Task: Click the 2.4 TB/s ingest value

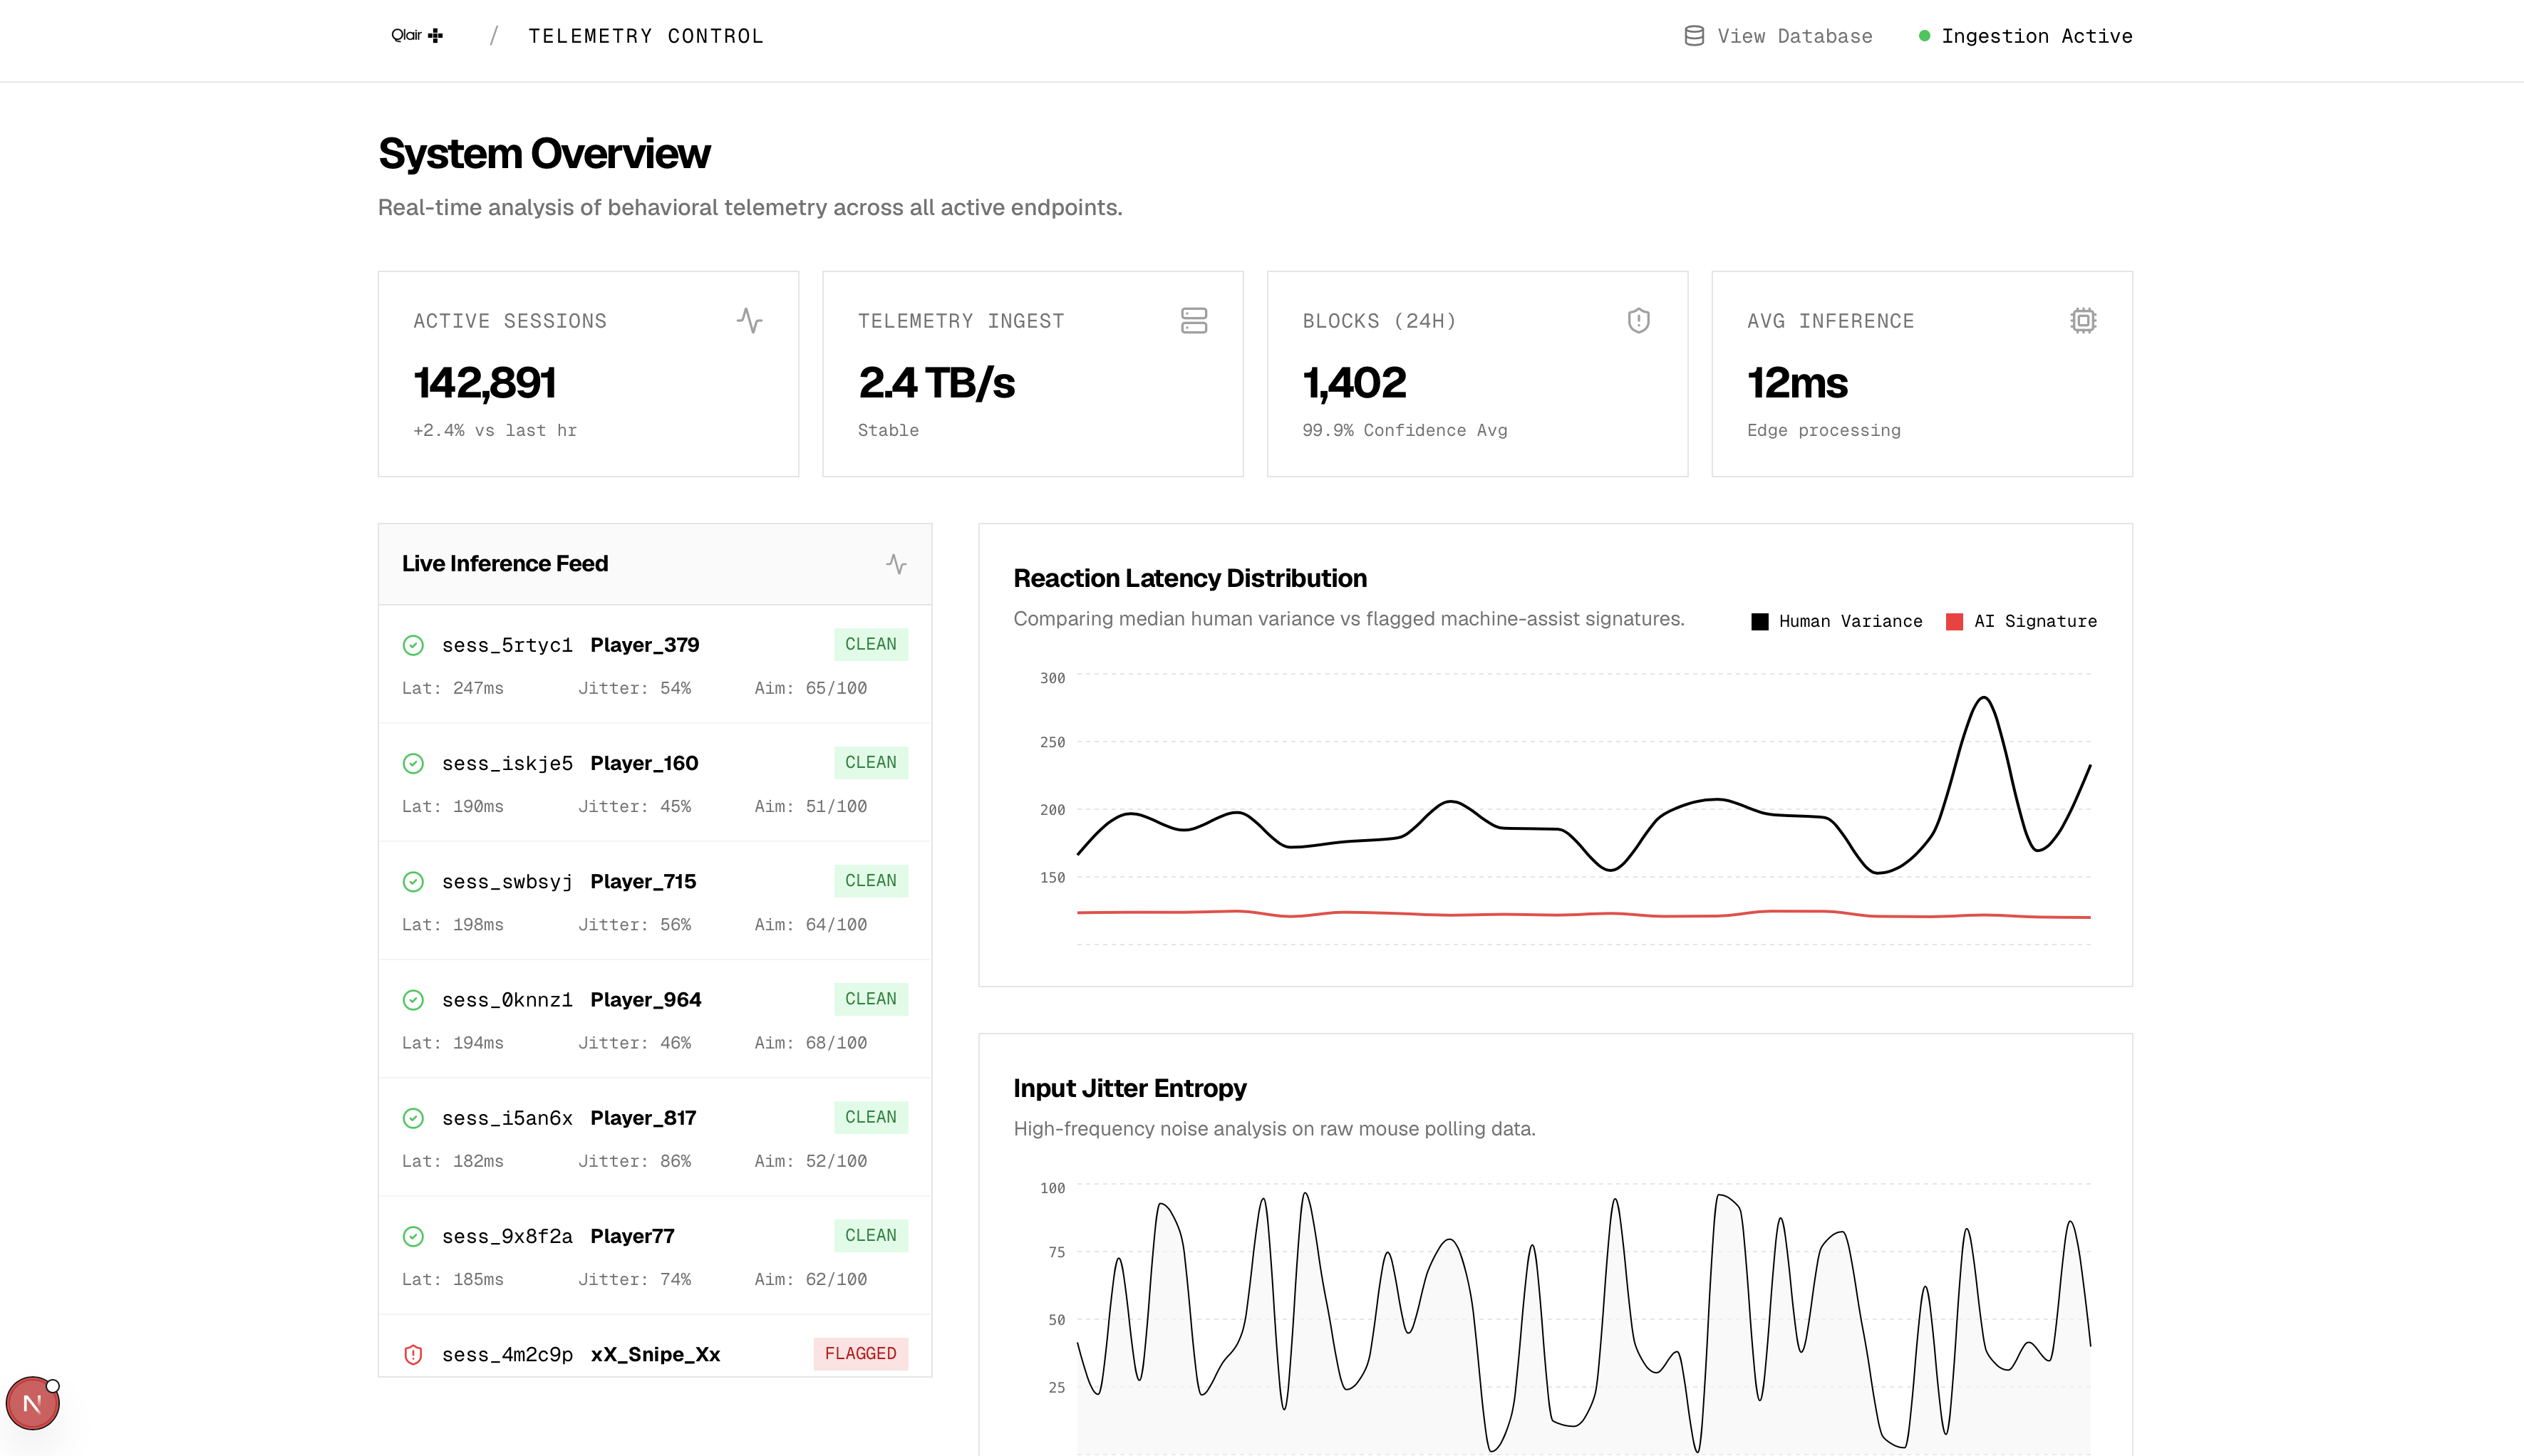Action: point(936,383)
